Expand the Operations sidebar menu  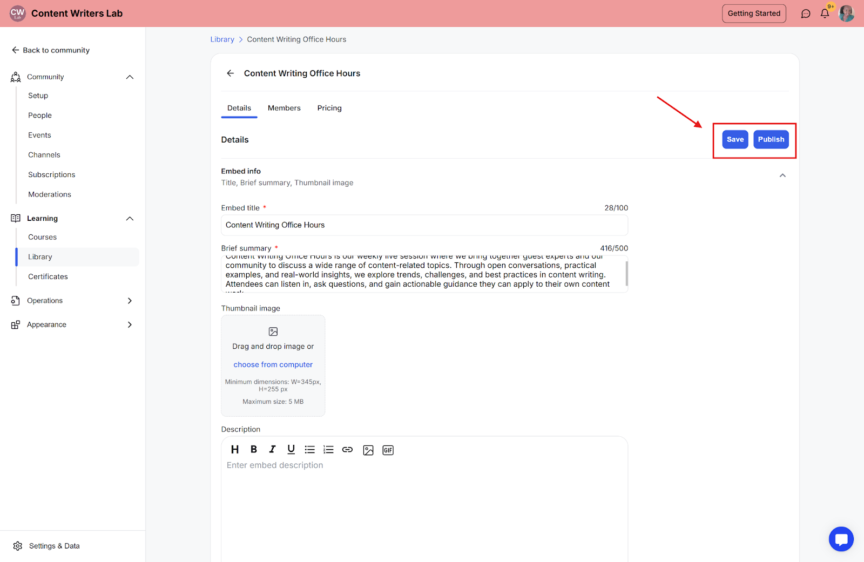point(130,301)
